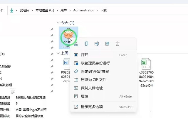The image size is (188, 120).
Task: Select 以管理员身份运行 menu entry
Action: 103,63
